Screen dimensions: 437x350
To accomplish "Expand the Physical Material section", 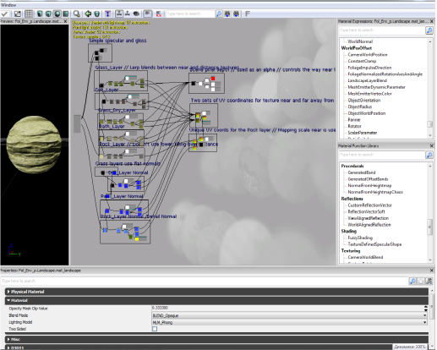I will tap(216, 292).
